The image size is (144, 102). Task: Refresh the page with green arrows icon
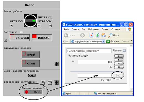click(x=97, y=35)
